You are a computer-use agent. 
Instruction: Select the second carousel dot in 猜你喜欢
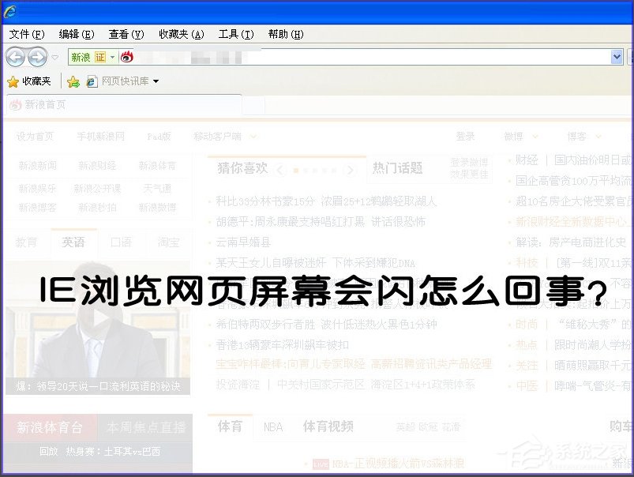coord(305,171)
